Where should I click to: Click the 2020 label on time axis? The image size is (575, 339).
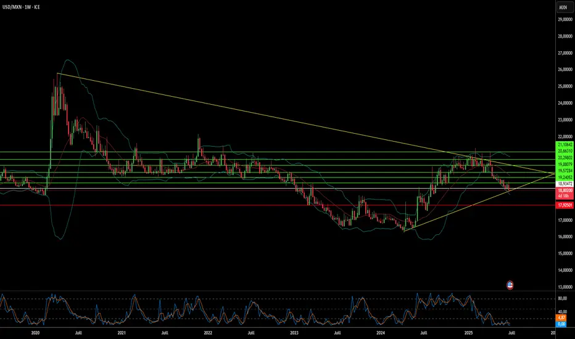pos(35,332)
